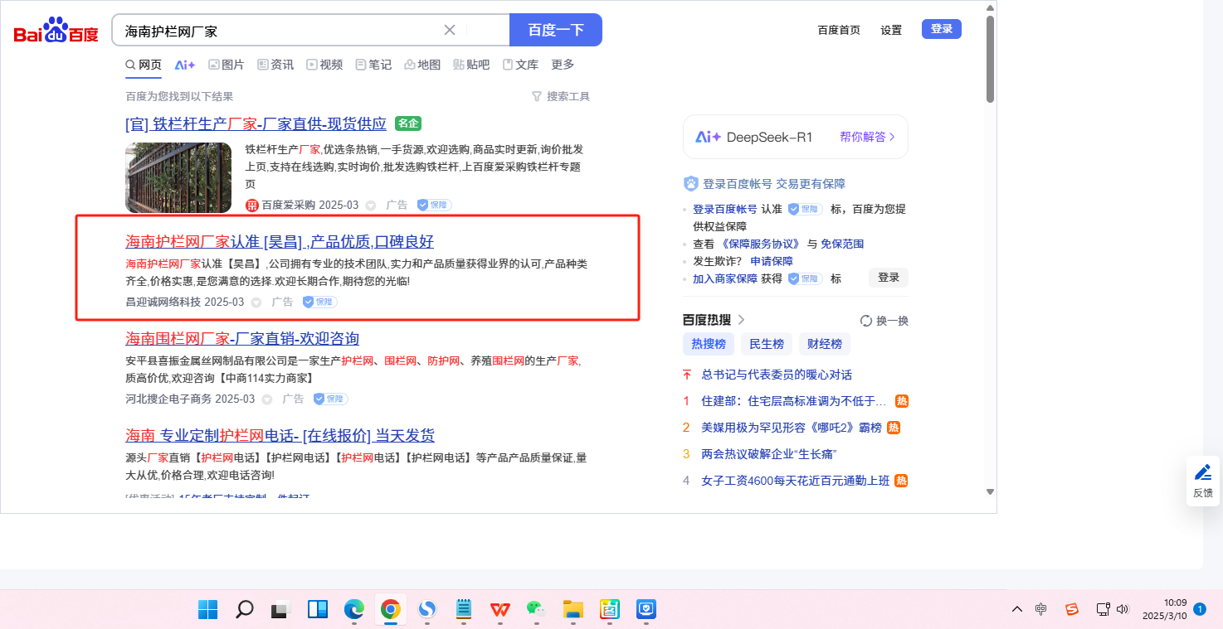The height and width of the screenshot is (629, 1223).
Task: Open WPS Office from the taskbar
Action: coord(499,610)
